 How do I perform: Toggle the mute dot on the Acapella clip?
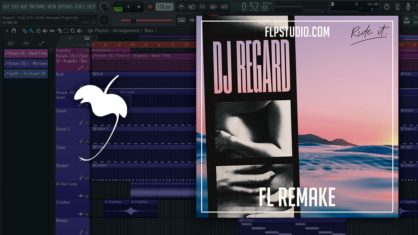pos(87,50)
